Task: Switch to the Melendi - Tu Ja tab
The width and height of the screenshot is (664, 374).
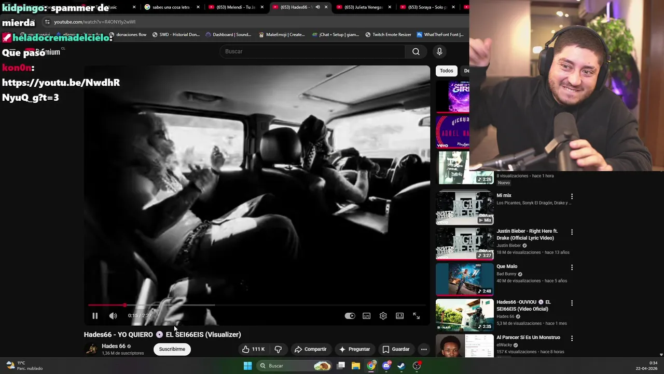Action: (236, 7)
